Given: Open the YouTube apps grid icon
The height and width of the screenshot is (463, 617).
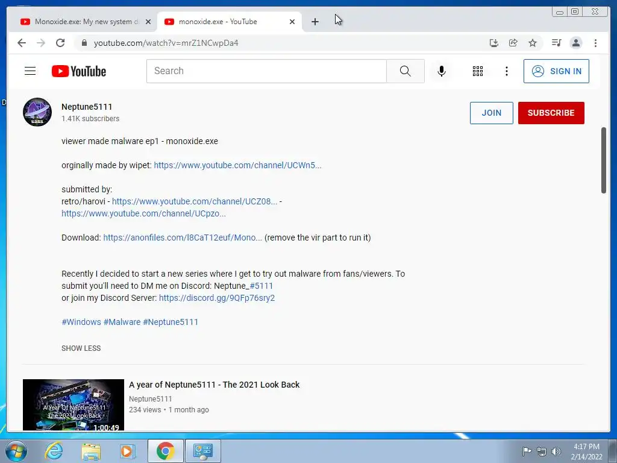Looking at the screenshot, I should pos(478,71).
